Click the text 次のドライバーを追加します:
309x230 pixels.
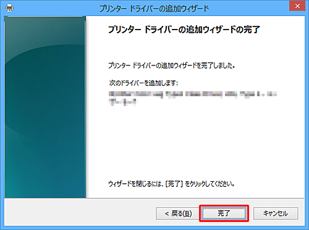pyautogui.click(x=143, y=83)
